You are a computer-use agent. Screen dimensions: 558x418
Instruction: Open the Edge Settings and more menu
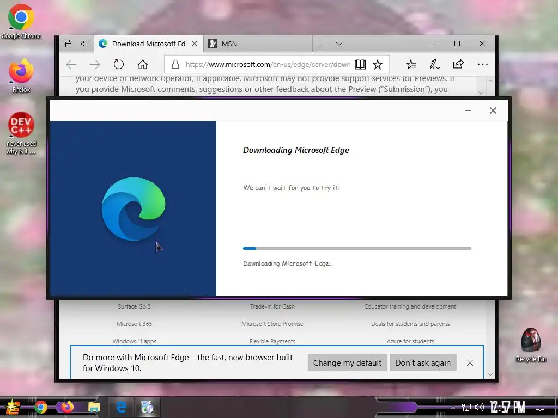(483, 64)
